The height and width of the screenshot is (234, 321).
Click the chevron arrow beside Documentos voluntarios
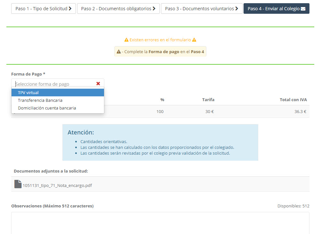pyautogui.click(x=237, y=9)
